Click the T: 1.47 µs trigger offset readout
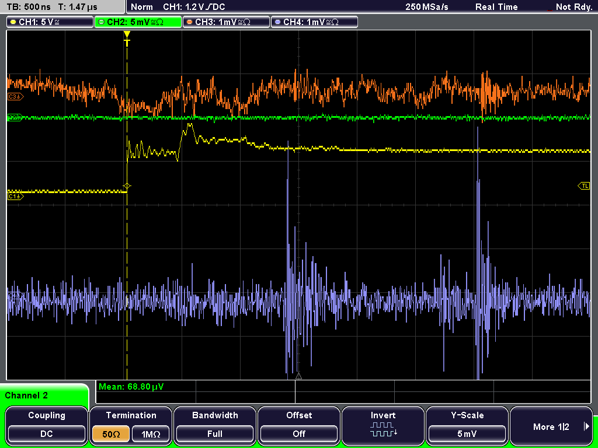This screenshot has height=448, width=598. click(78, 7)
